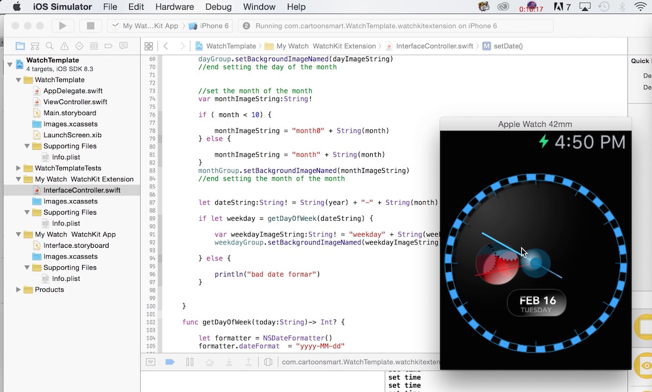Click the step out debug icon
The width and height of the screenshot is (652, 392).
(248, 362)
